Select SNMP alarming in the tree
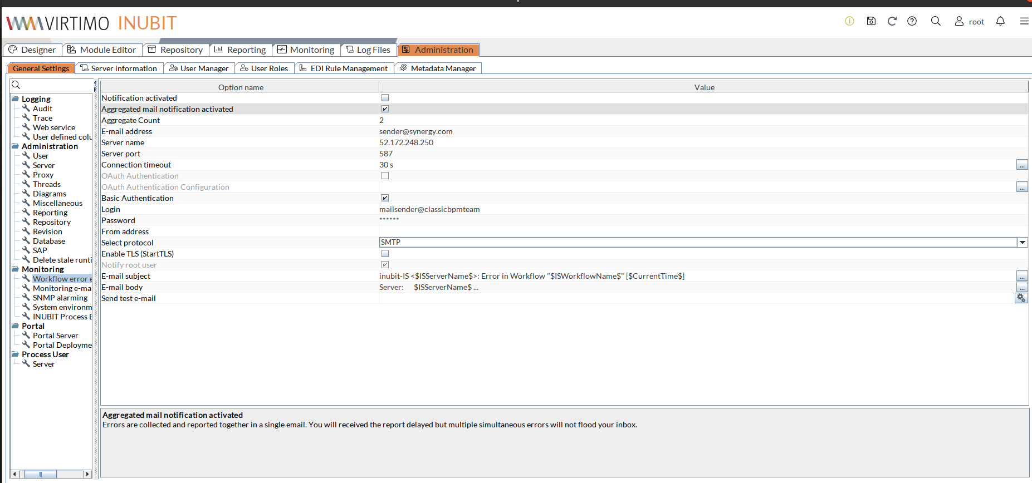1032x483 pixels. click(x=60, y=298)
